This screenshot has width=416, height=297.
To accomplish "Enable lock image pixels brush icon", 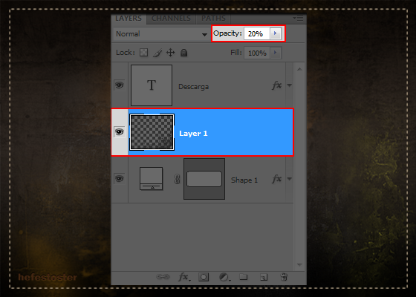I will point(157,53).
